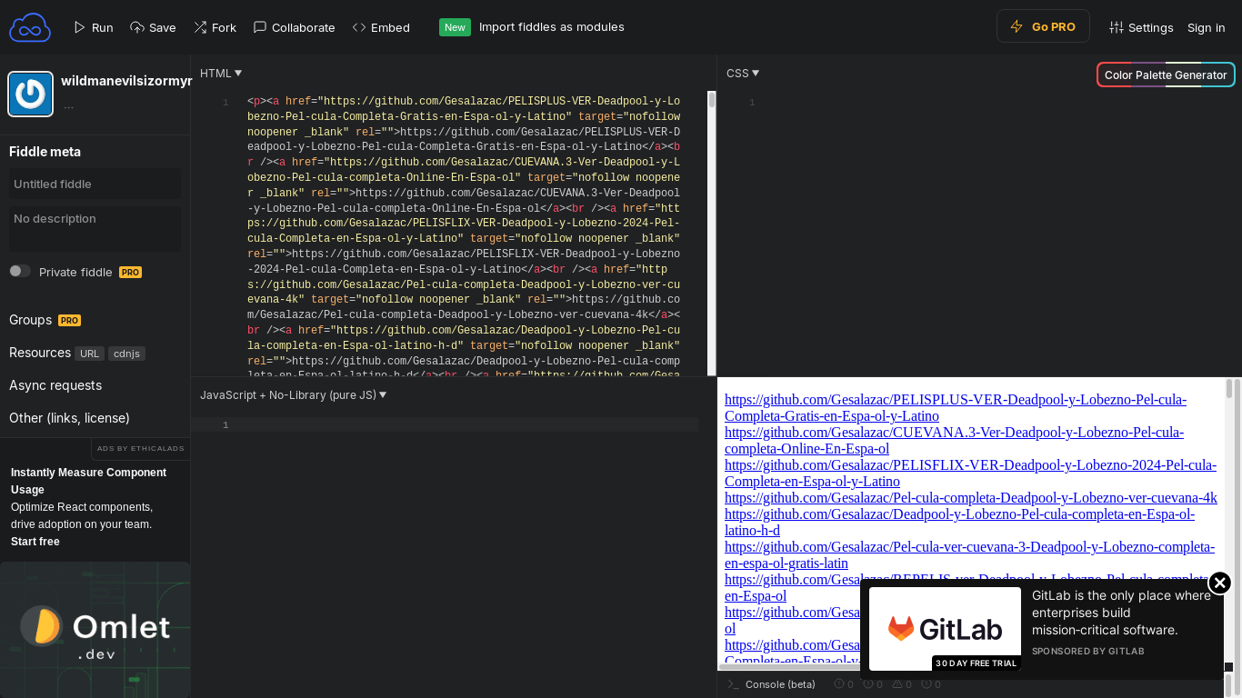Click the HTML editor vertical scrollbar
1242x698 pixels.
(712, 100)
